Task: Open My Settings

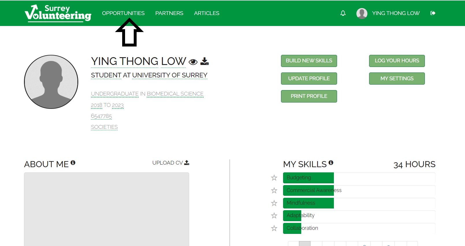Action: click(x=397, y=79)
